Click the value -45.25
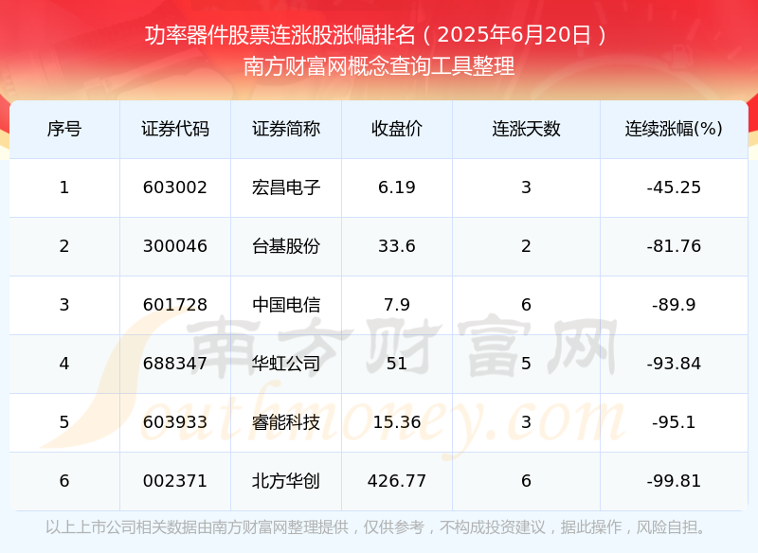The width and height of the screenshot is (758, 553). tap(674, 187)
